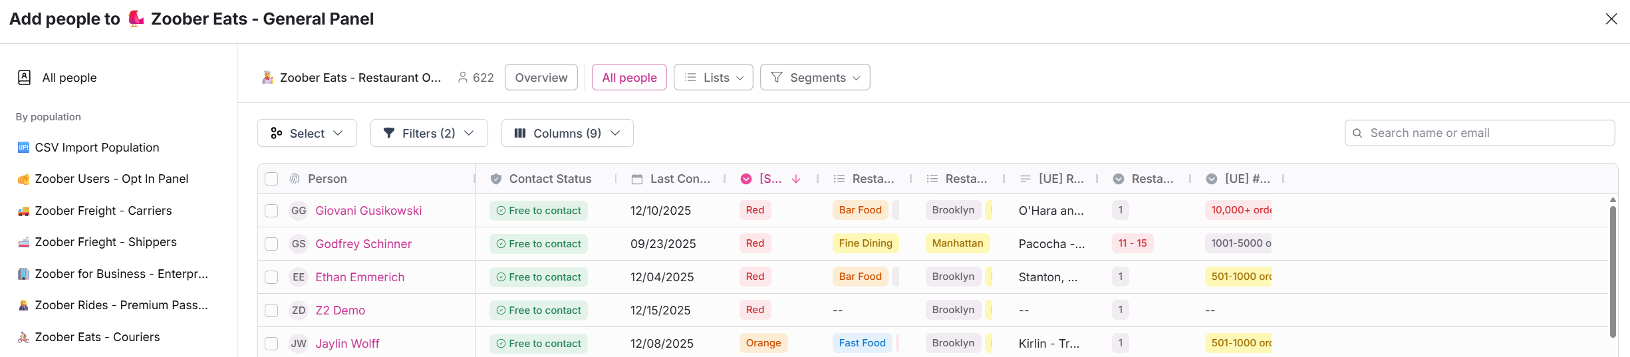This screenshot has width=1630, height=357.
Task: Open Jaylin Wolff's profile link
Action: pos(347,344)
